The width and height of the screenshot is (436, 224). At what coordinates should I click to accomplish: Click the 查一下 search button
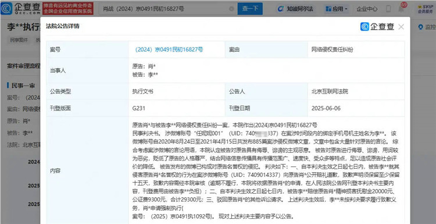250,9
